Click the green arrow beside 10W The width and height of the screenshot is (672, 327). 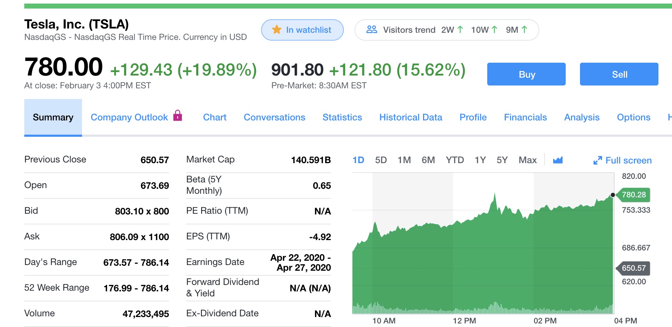(494, 30)
